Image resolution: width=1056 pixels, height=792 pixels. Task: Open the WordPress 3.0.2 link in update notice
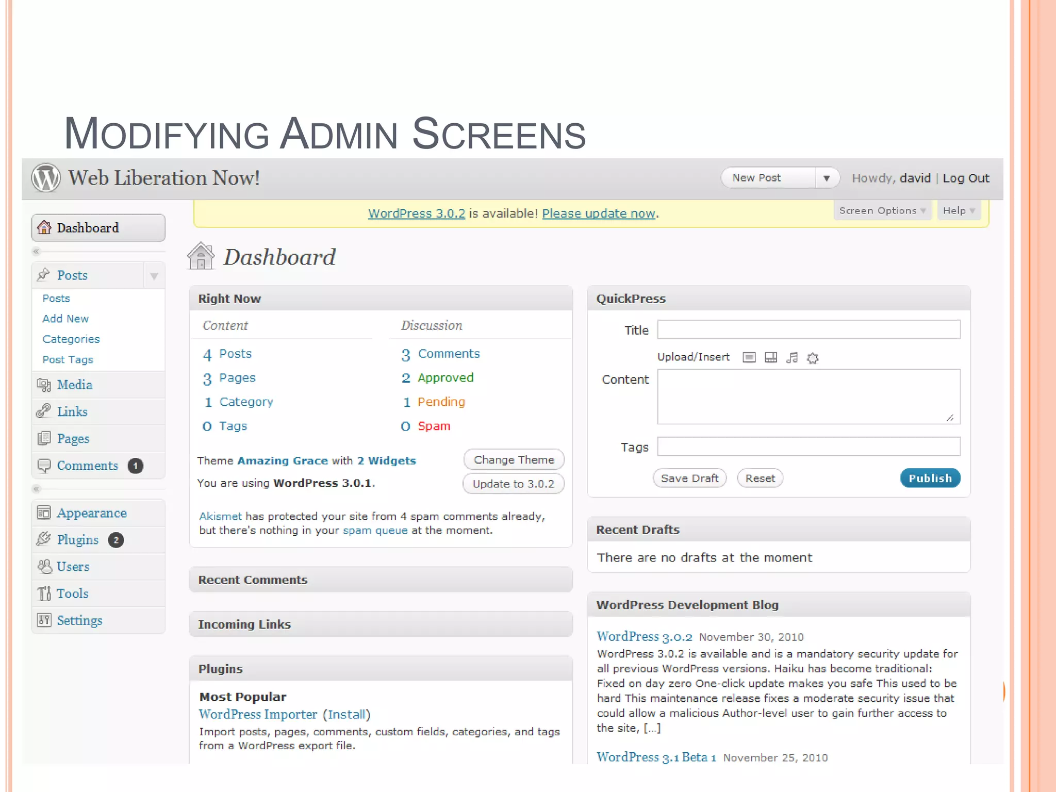click(x=417, y=213)
